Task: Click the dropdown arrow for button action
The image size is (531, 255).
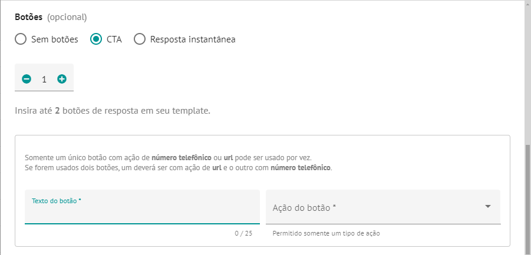Action: [x=487, y=206]
